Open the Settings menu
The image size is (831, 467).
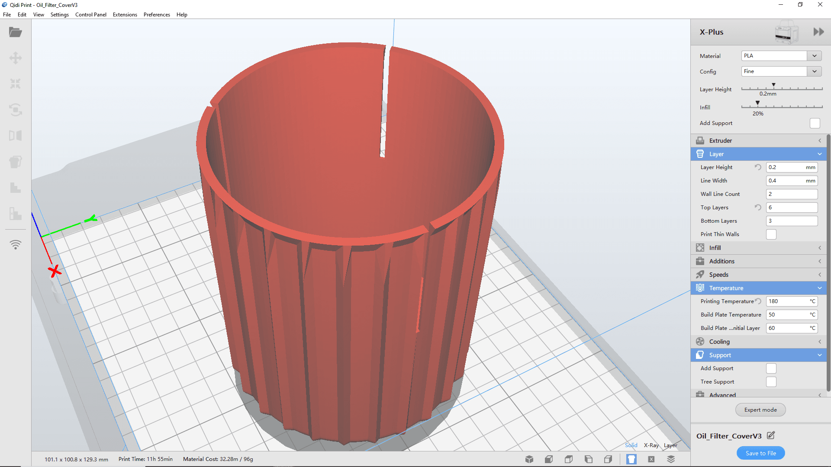tap(60, 15)
